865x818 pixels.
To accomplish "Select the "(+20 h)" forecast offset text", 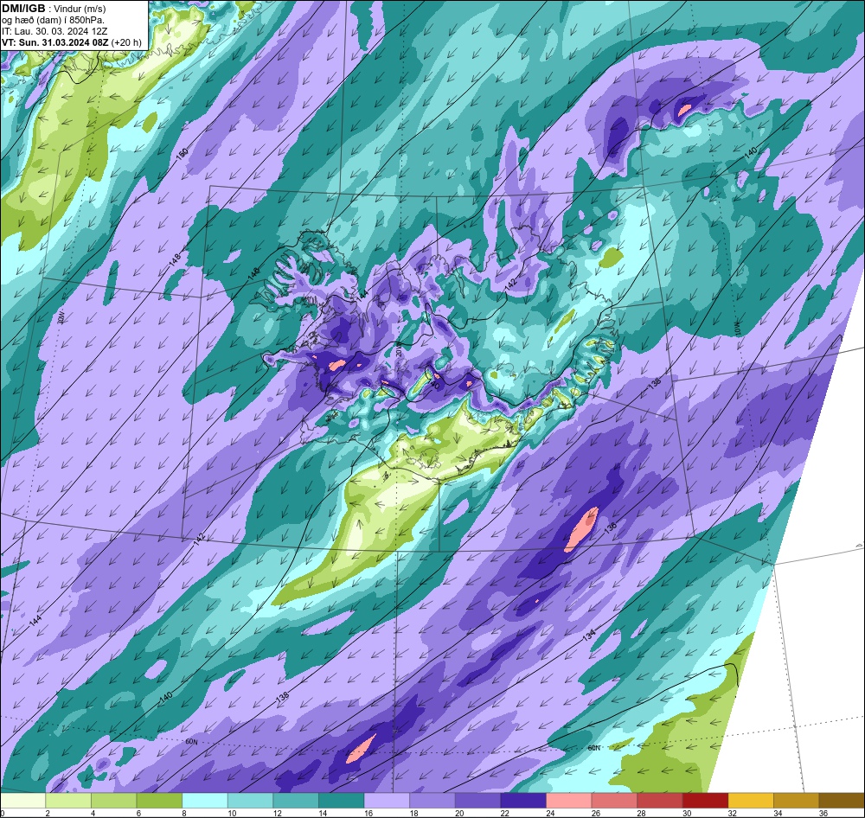I will point(126,42).
